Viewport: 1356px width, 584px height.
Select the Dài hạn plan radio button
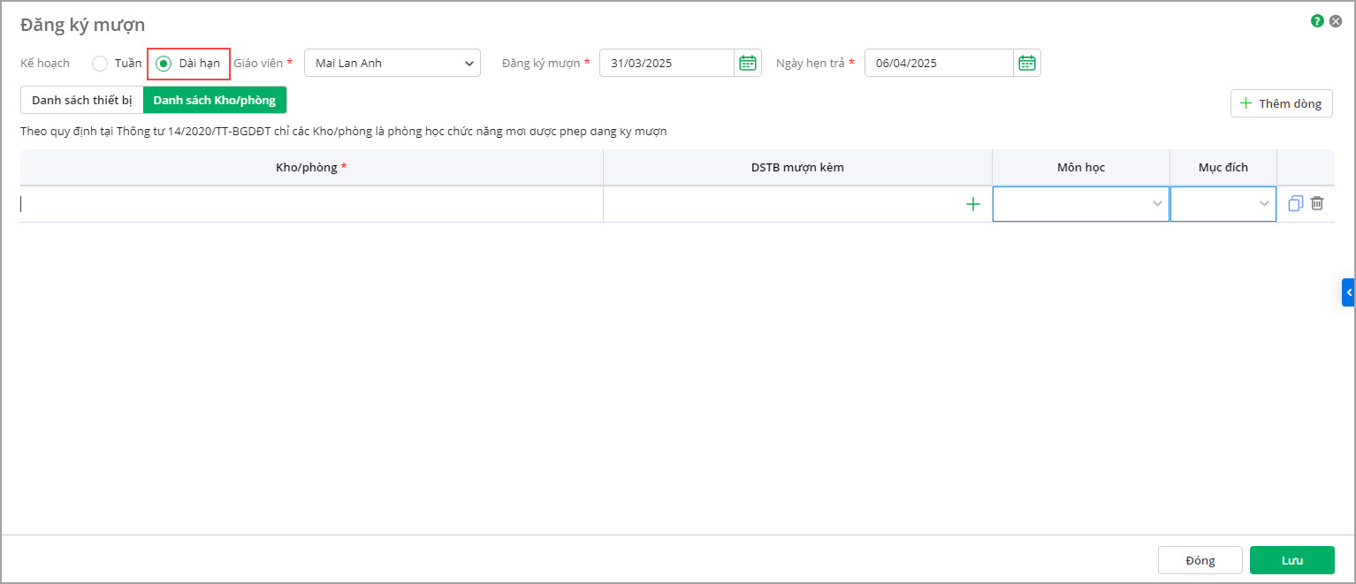[164, 64]
